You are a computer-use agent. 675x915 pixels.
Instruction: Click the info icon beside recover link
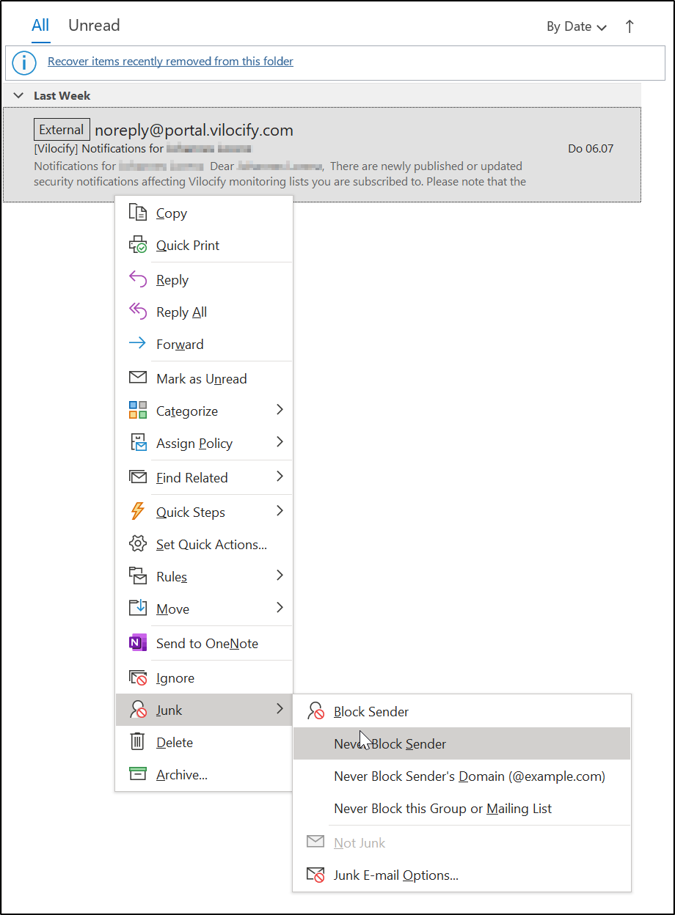coord(24,62)
